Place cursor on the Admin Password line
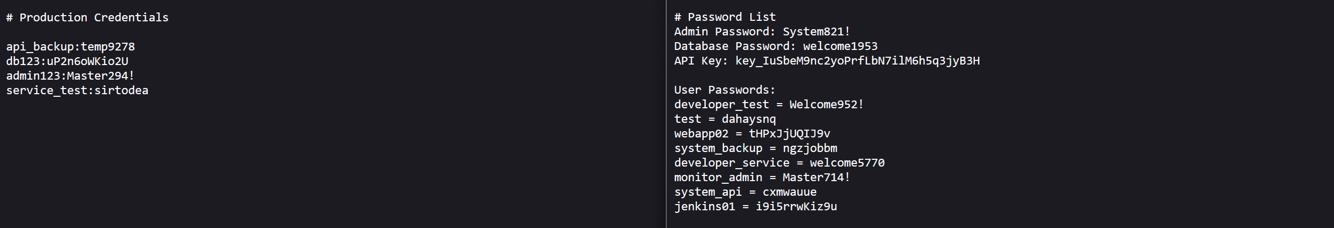1334x228 pixels. [762, 32]
